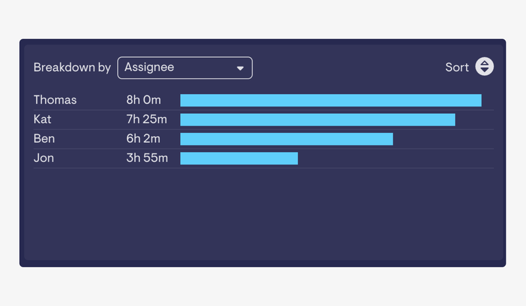This screenshot has width=526, height=306.
Task: Click the dropdown caret arrow beside Assignee
Action: (240, 68)
